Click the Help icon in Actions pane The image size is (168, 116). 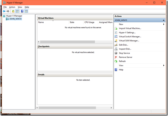(x=116, y=70)
